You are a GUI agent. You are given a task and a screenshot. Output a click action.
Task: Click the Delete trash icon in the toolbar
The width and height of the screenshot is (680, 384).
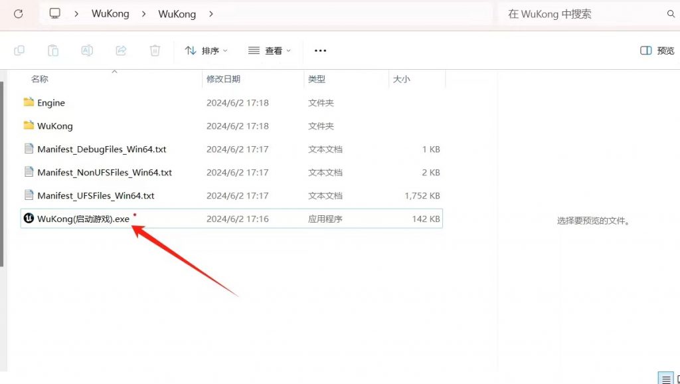tap(155, 50)
